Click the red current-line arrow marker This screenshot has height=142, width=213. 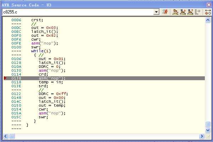(5, 78)
